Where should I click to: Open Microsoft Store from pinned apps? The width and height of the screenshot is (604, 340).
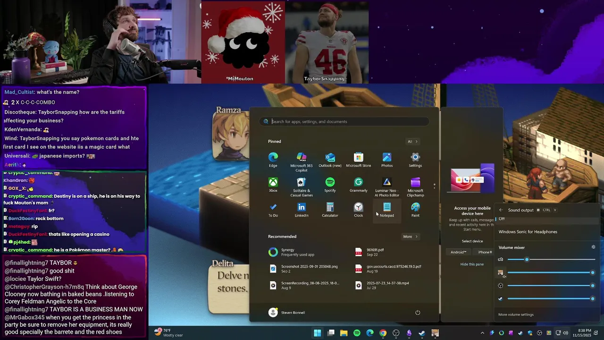pyautogui.click(x=358, y=160)
